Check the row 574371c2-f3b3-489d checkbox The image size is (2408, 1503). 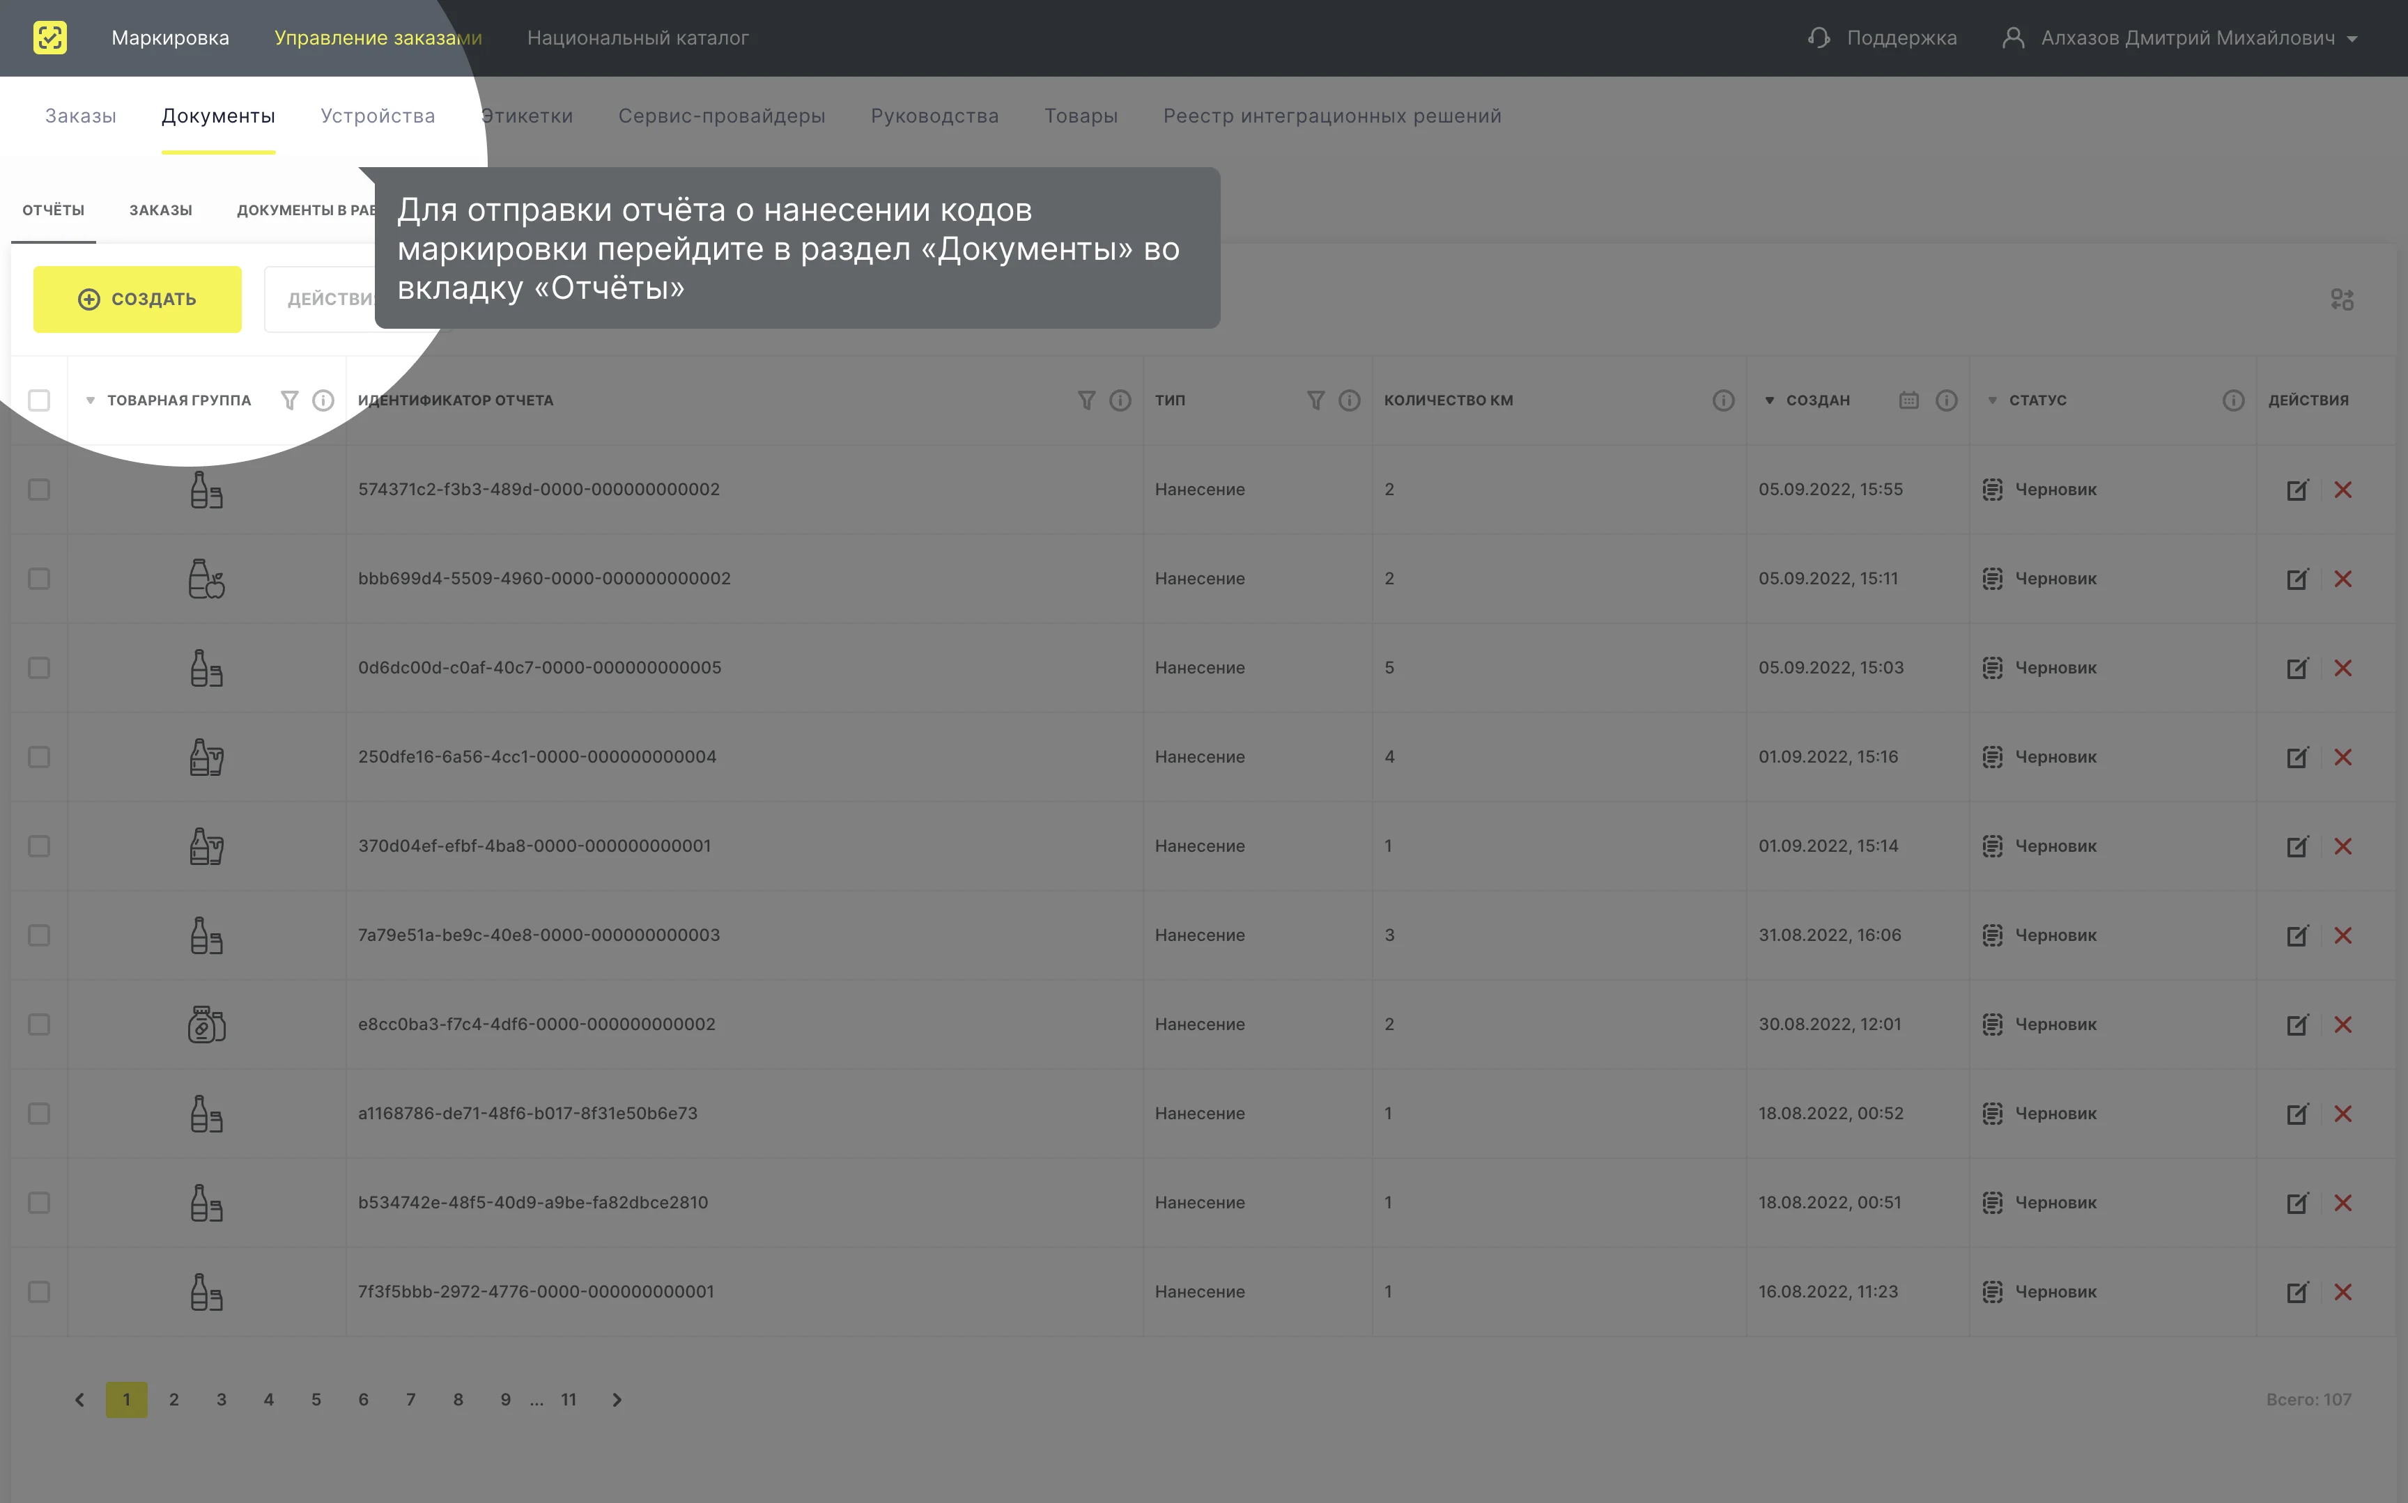point(39,489)
